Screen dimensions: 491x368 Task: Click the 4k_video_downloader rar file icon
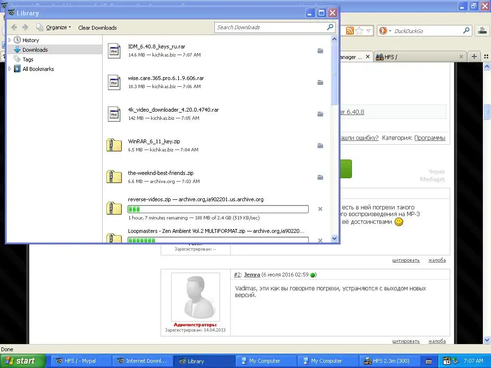pos(114,114)
